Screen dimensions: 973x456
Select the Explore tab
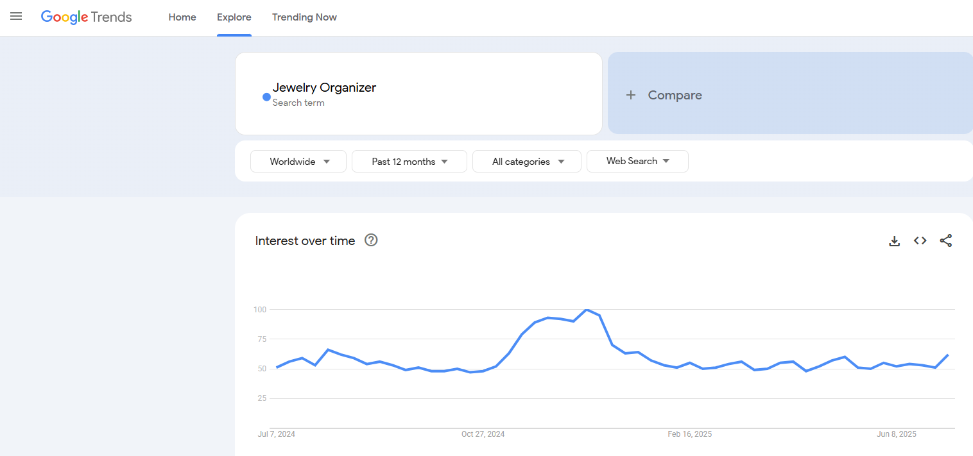point(234,17)
